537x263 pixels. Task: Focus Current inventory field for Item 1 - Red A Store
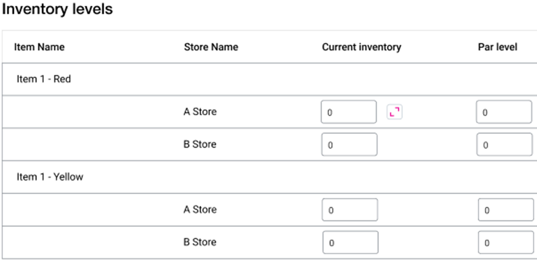(x=348, y=112)
